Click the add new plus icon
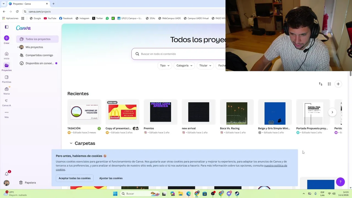Screen dimensions: 352x198 pyautogui.click(x=338, y=84)
